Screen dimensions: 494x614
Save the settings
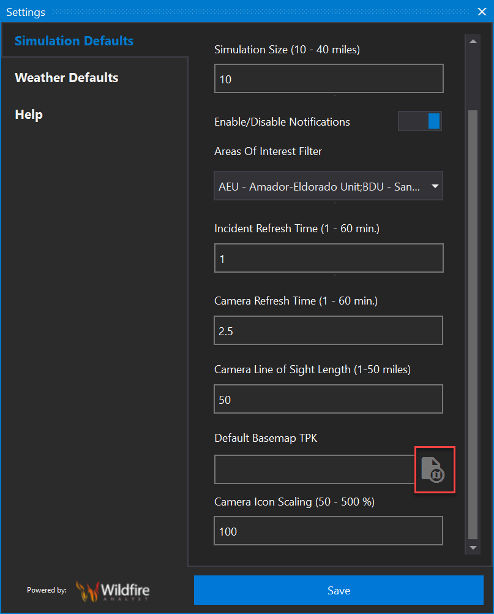pyautogui.click(x=339, y=591)
